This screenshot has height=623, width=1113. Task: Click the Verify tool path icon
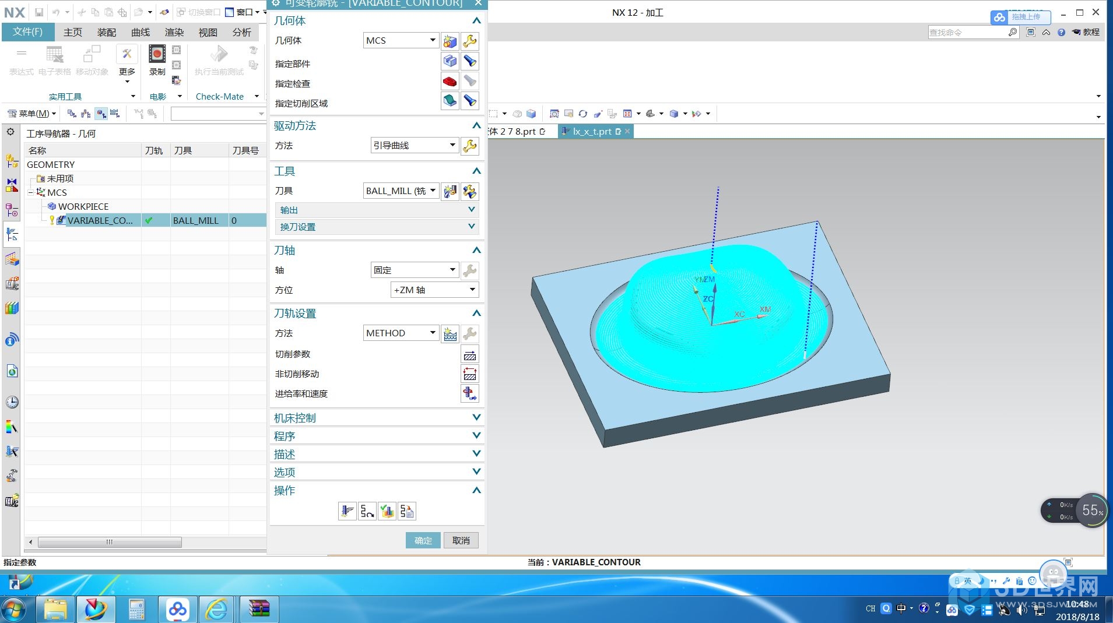tap(387, 511)
